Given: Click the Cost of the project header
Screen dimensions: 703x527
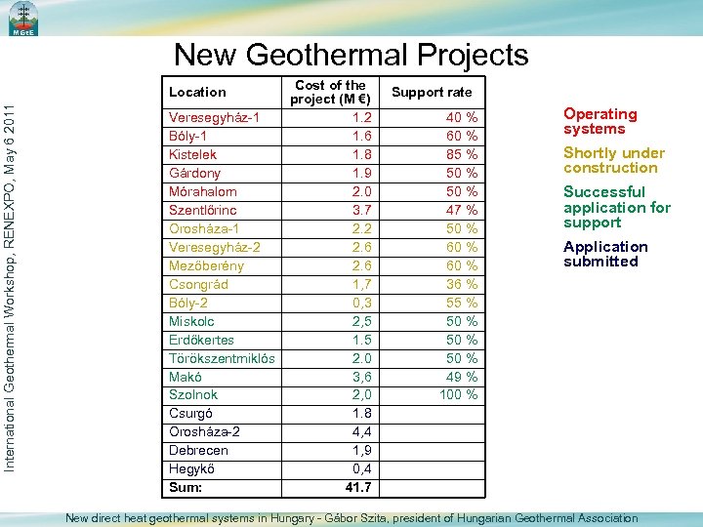Looking at the screenshot, I should click(330, 93).
